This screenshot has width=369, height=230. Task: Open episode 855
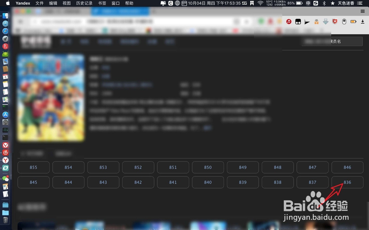point(34,167)
